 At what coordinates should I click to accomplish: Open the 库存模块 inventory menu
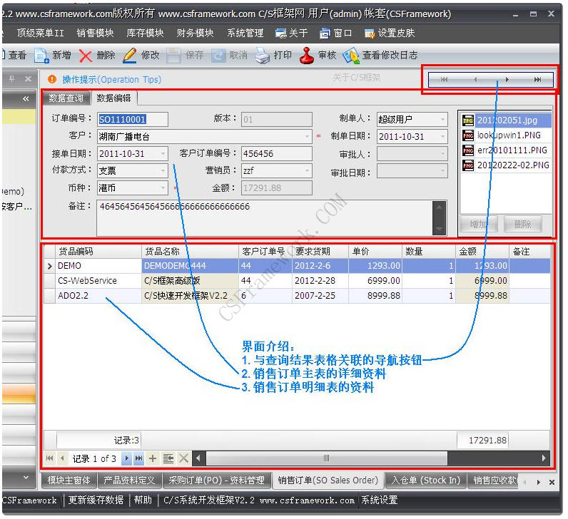[x=145, y=34]
